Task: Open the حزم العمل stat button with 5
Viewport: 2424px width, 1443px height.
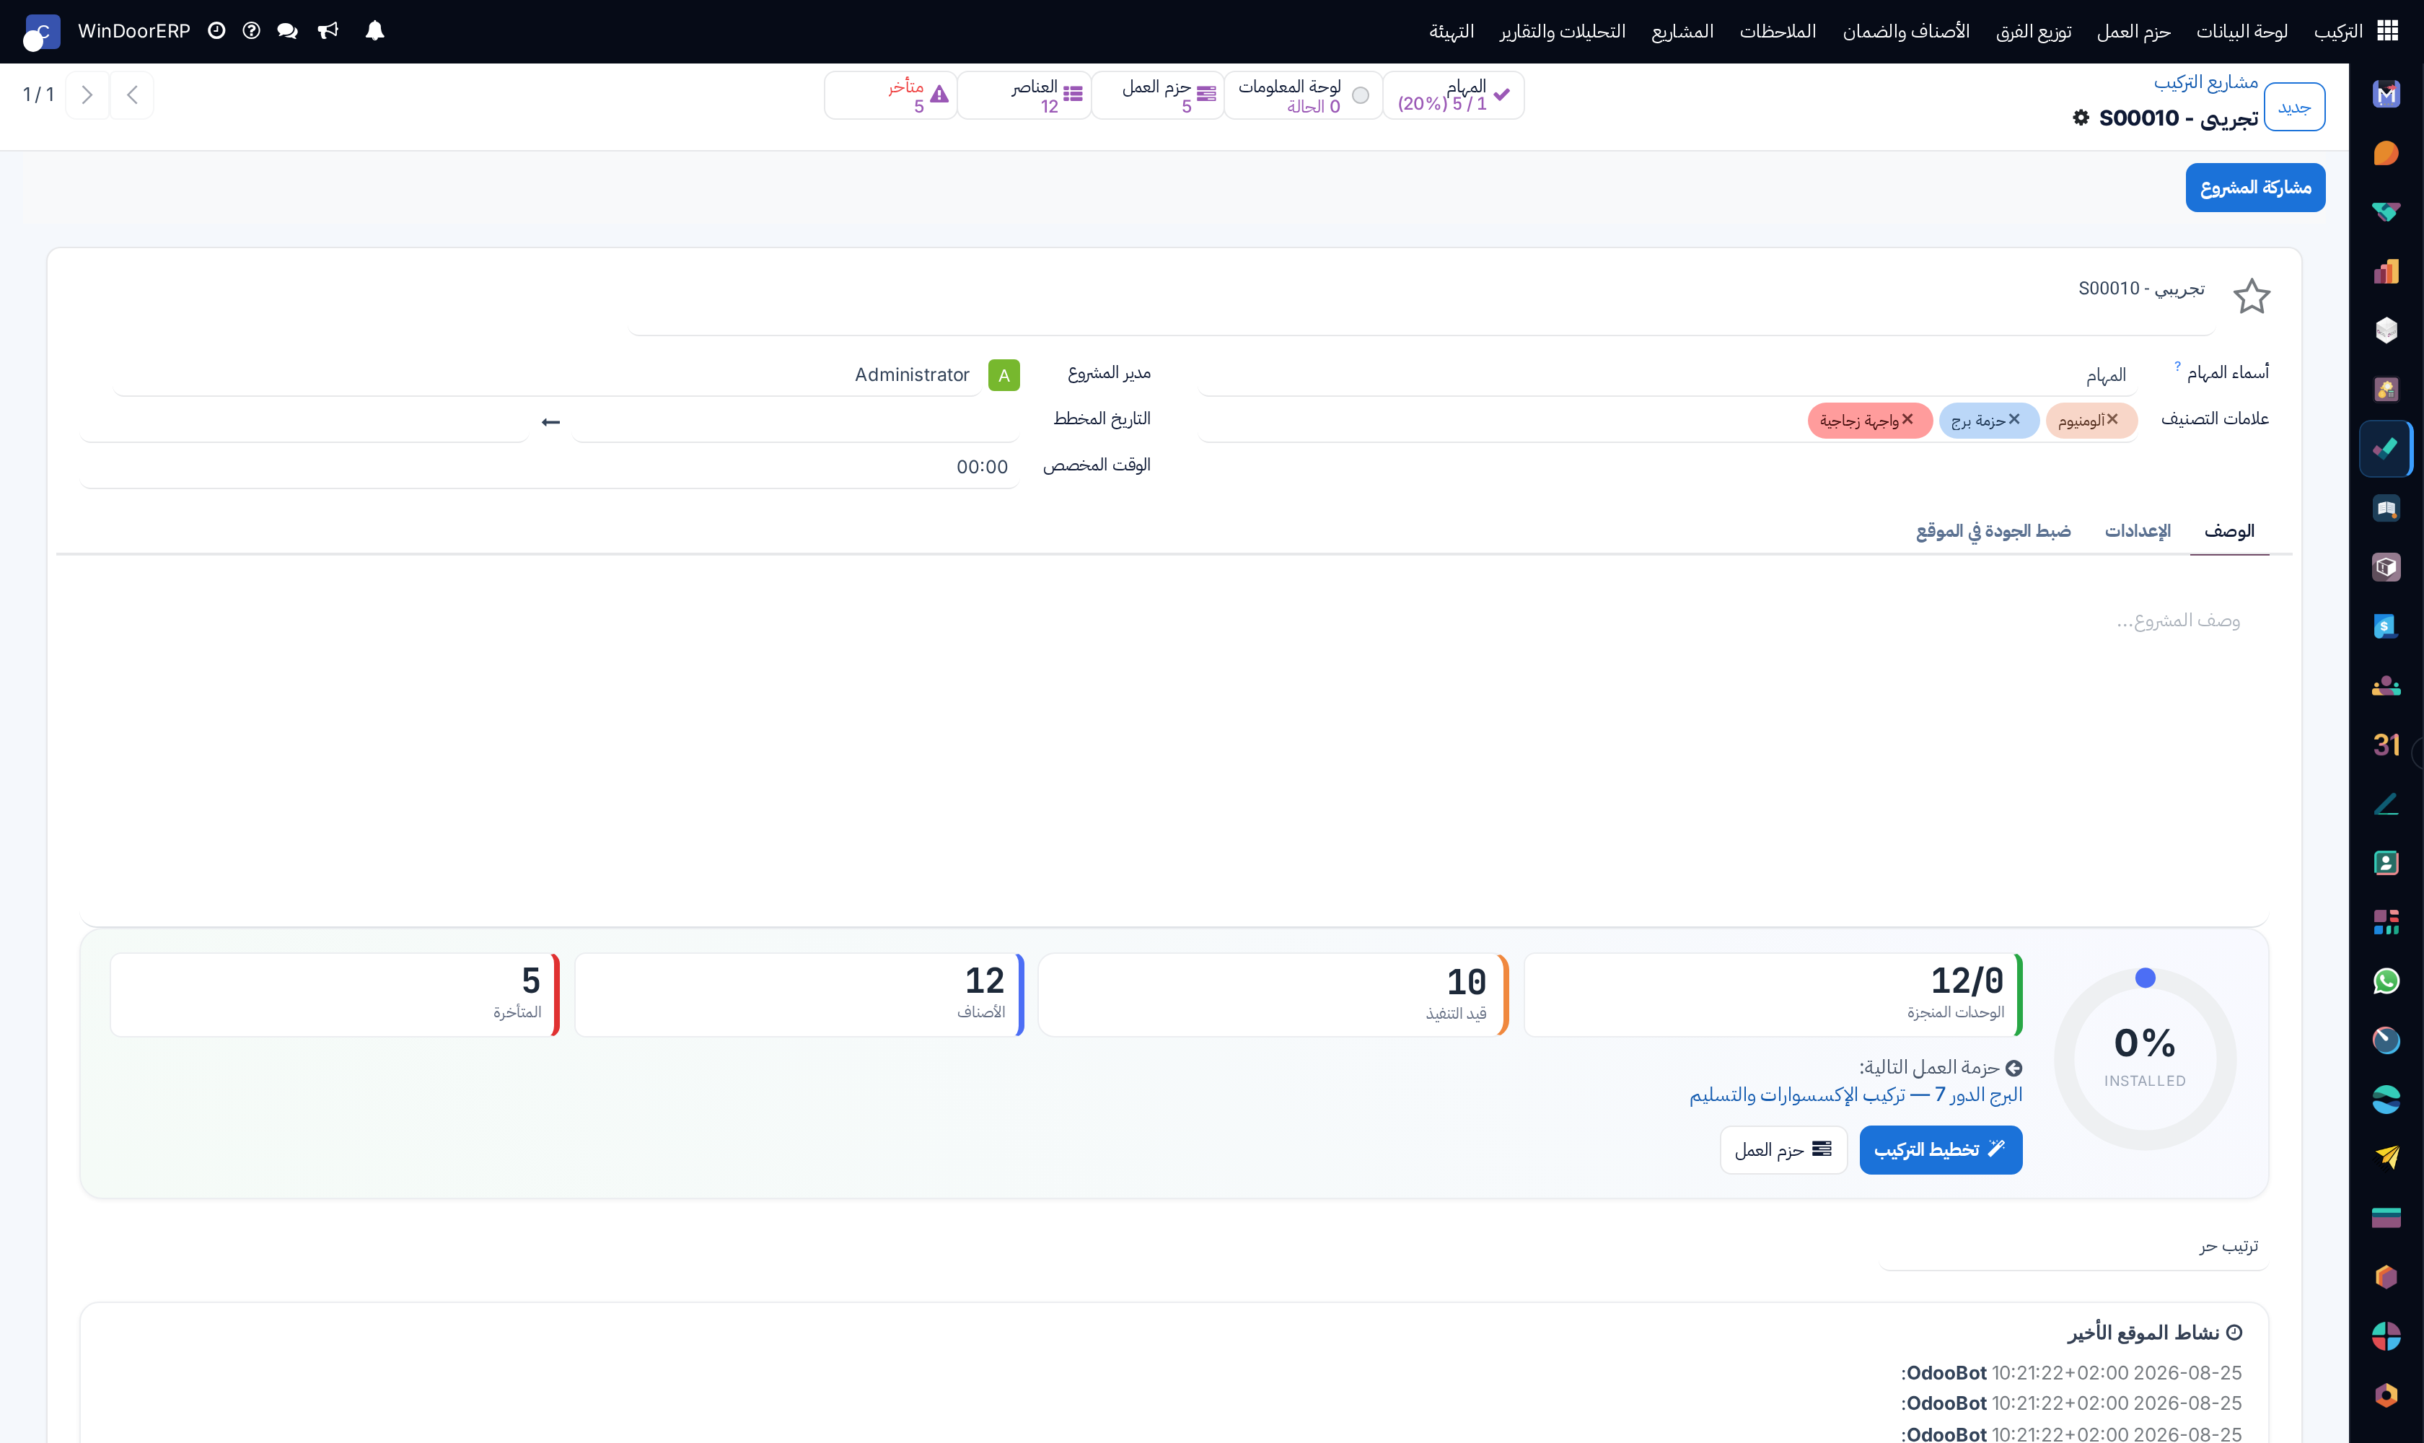Action: pos(1157,95)
